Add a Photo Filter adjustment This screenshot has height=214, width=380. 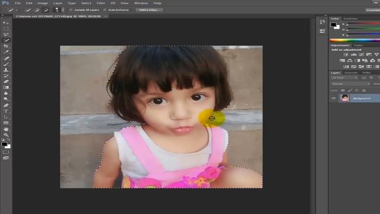[365, 61]
